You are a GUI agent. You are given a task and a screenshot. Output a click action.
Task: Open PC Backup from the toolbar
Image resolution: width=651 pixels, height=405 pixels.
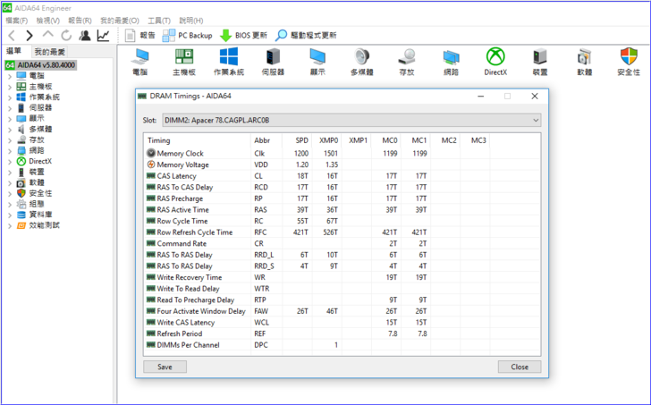pos(186,36)
